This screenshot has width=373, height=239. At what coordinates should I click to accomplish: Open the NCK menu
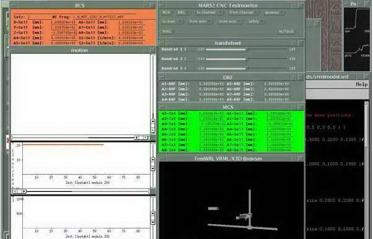(166, 12)
